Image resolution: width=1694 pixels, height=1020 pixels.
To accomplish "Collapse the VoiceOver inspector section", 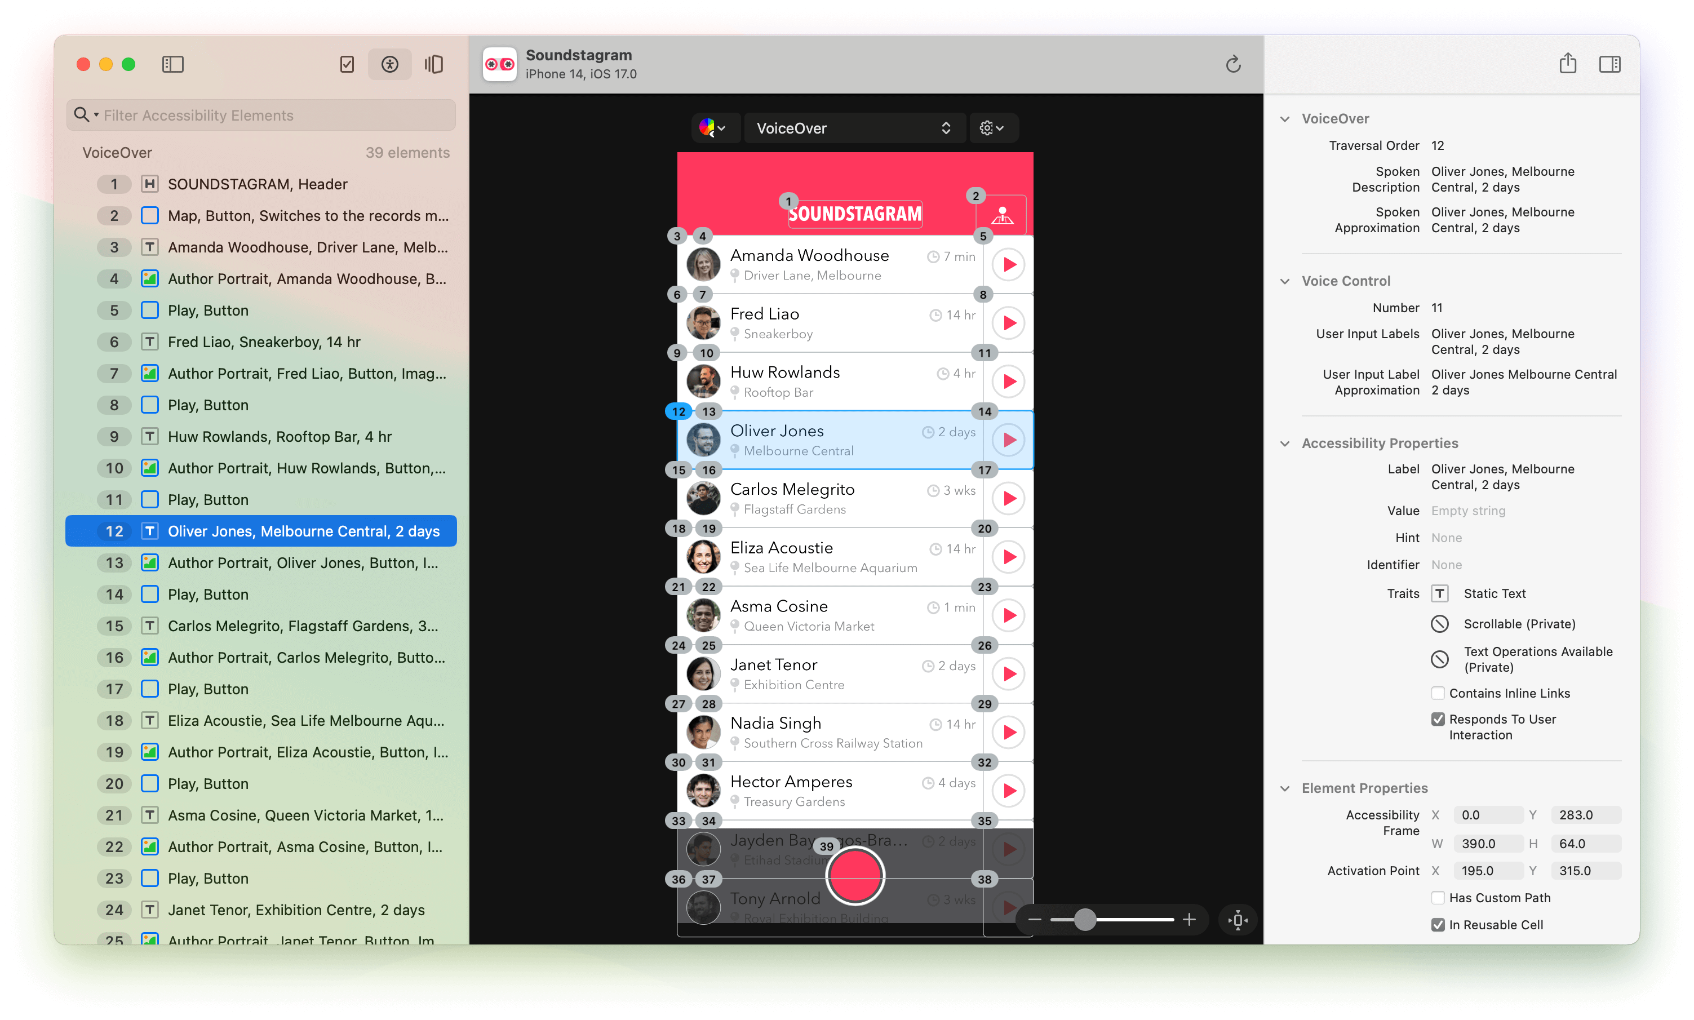I will point(1284,118).
